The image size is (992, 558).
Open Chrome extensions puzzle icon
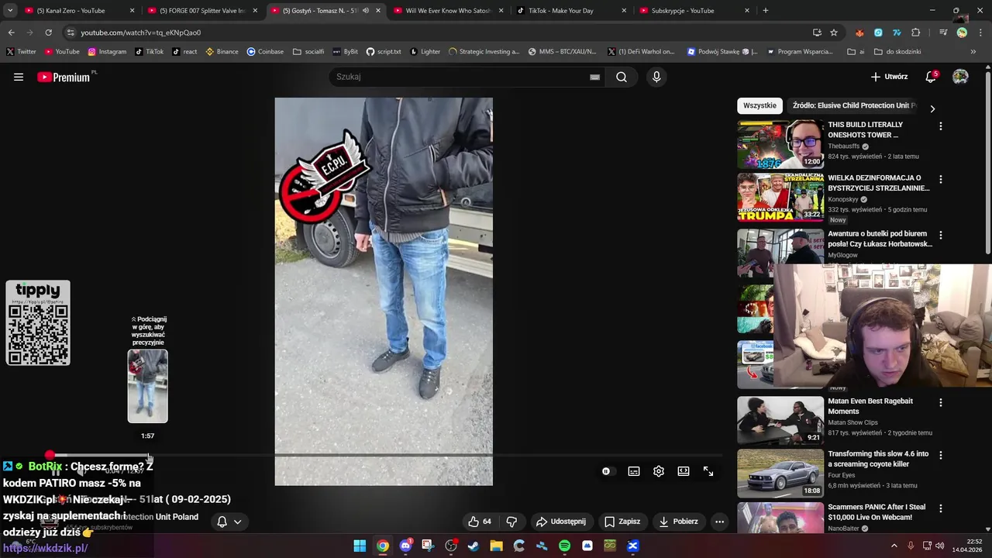point(916,33)
